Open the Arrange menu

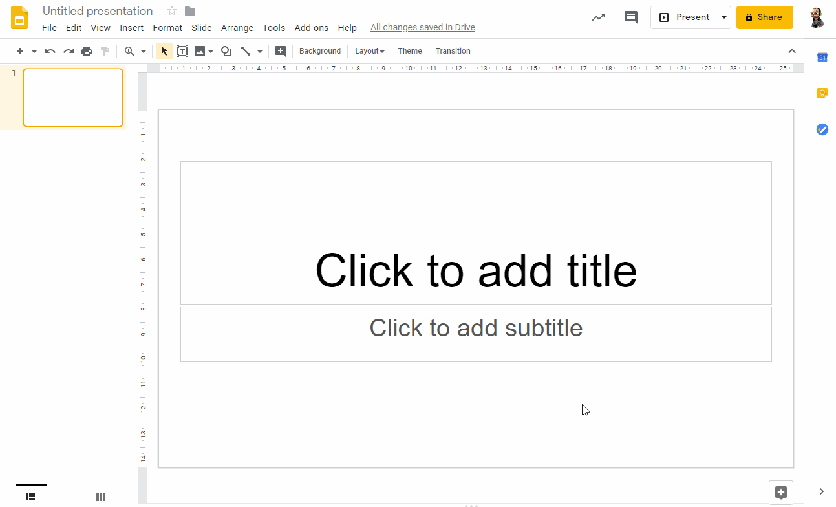click(237, 28)
